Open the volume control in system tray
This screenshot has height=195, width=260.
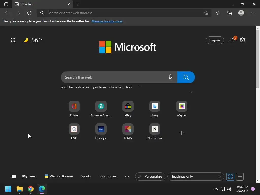pyautogui.click(x=229, y=189)
